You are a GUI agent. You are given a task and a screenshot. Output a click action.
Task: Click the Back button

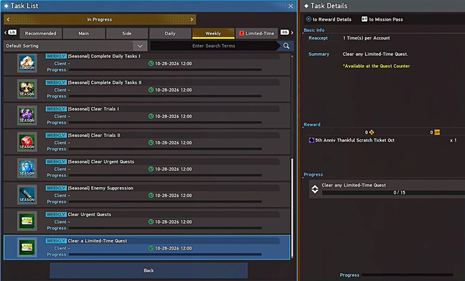[149, 271]
